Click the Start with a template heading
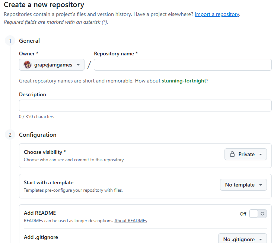This screenshot has width=274, height=243. pos(48,182)
